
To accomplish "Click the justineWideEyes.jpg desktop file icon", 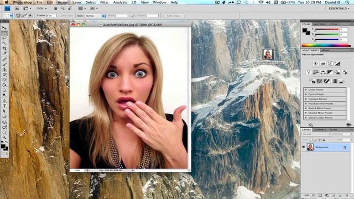I will [x=268, y=54].
